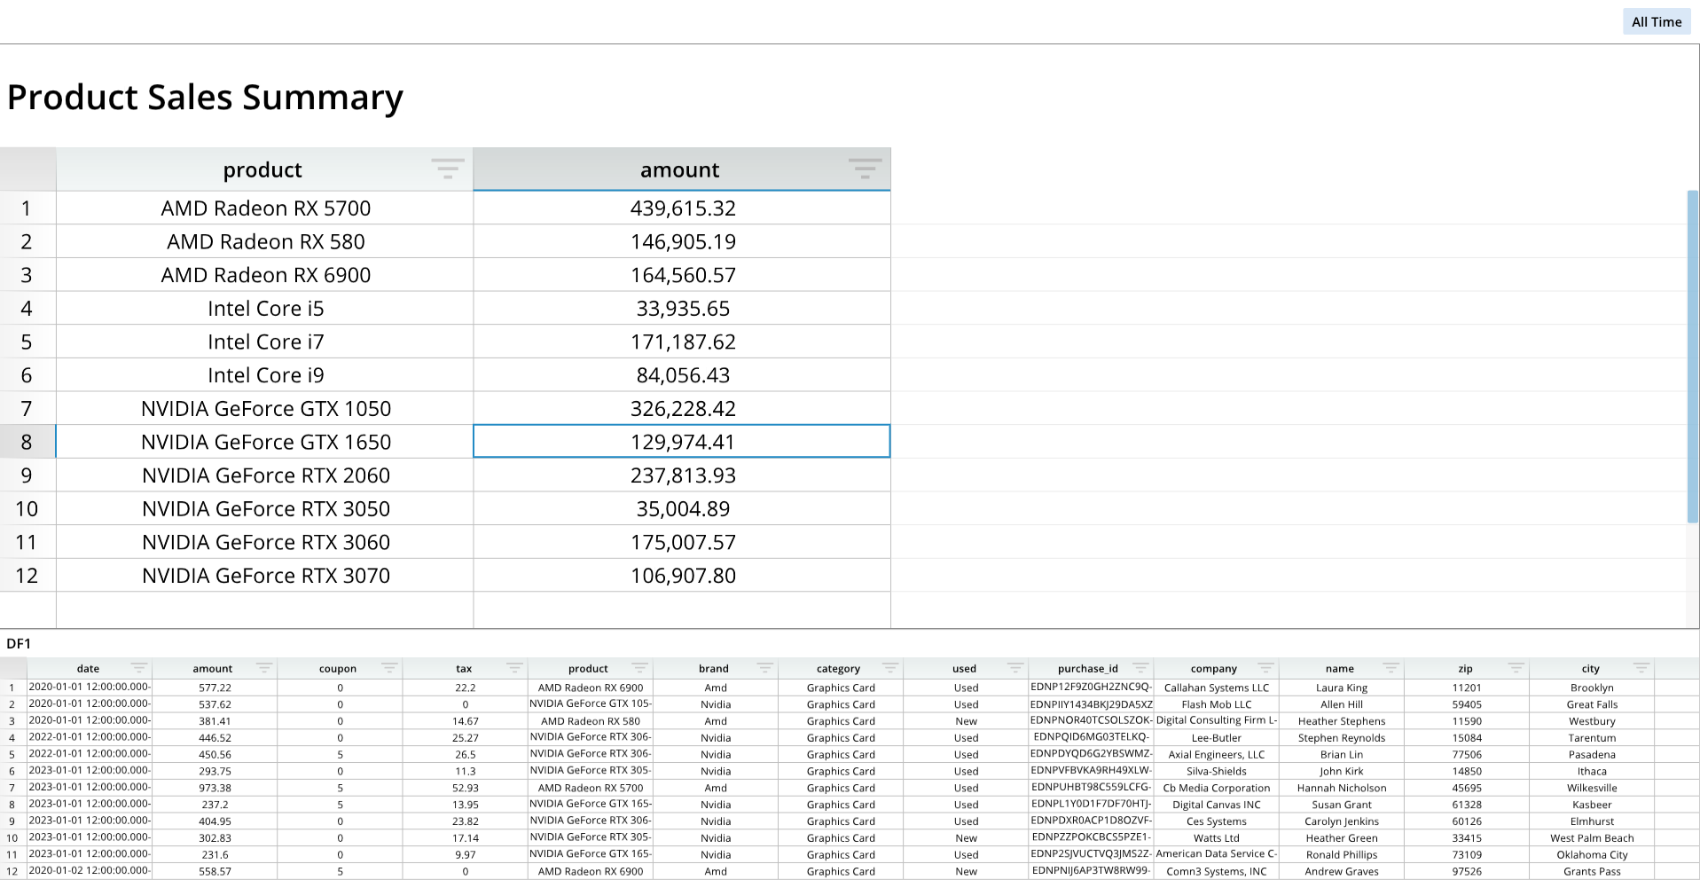Select DF1 cell Callahan Systems LLC
The width and height of the screenshot is (1700, 880).
[1216, 687]
